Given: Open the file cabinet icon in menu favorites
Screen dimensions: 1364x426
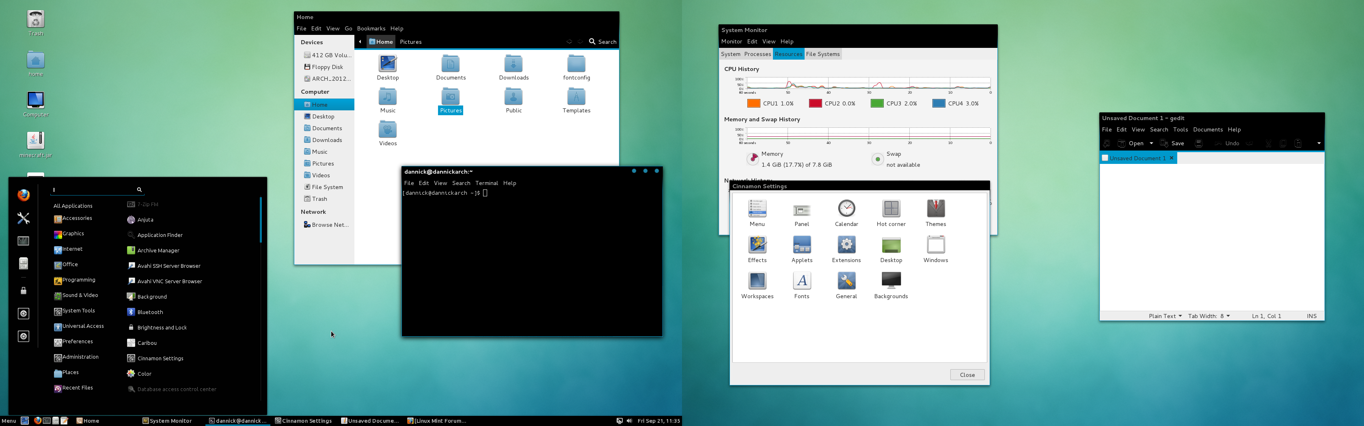Looking at the screenshot, I should coord(23,264).
